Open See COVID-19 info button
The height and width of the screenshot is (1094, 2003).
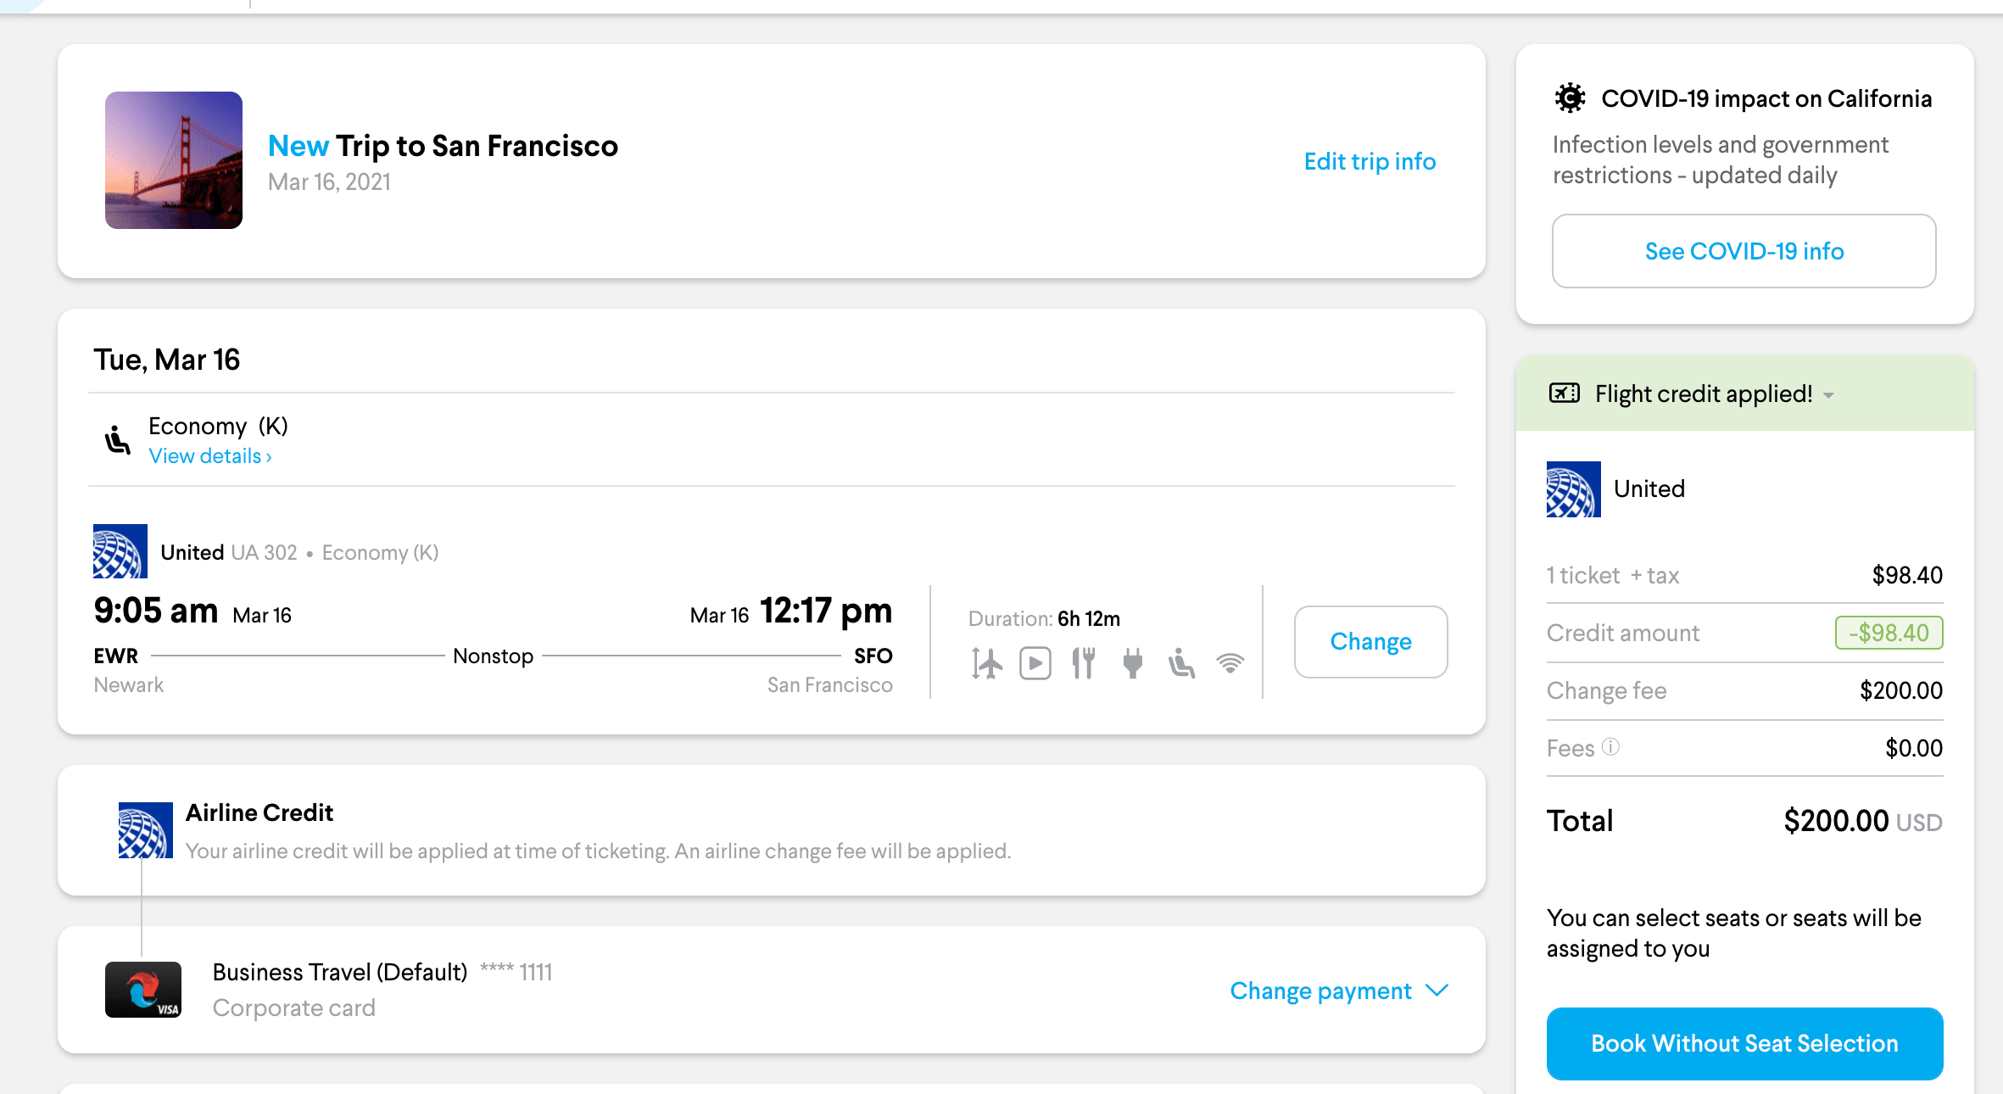click(1744, 251)
